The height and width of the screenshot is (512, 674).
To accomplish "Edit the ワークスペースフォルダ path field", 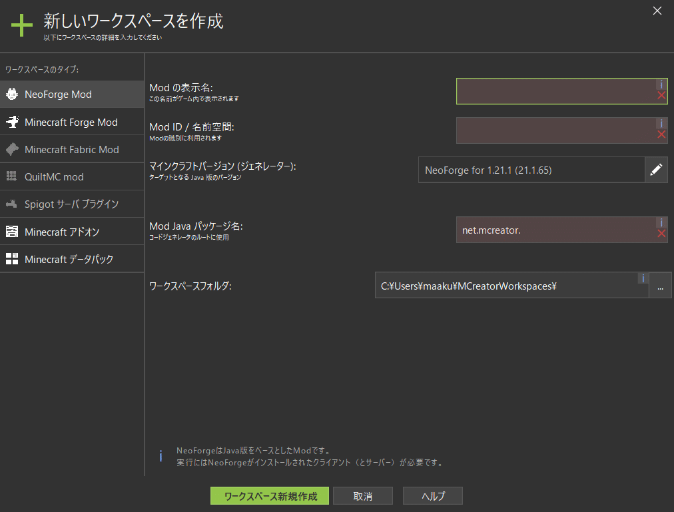I will [x=511, y=285].
